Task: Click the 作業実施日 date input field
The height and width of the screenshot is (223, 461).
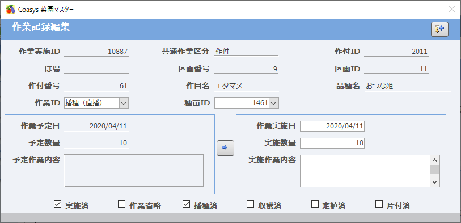Action: point(332,126)
